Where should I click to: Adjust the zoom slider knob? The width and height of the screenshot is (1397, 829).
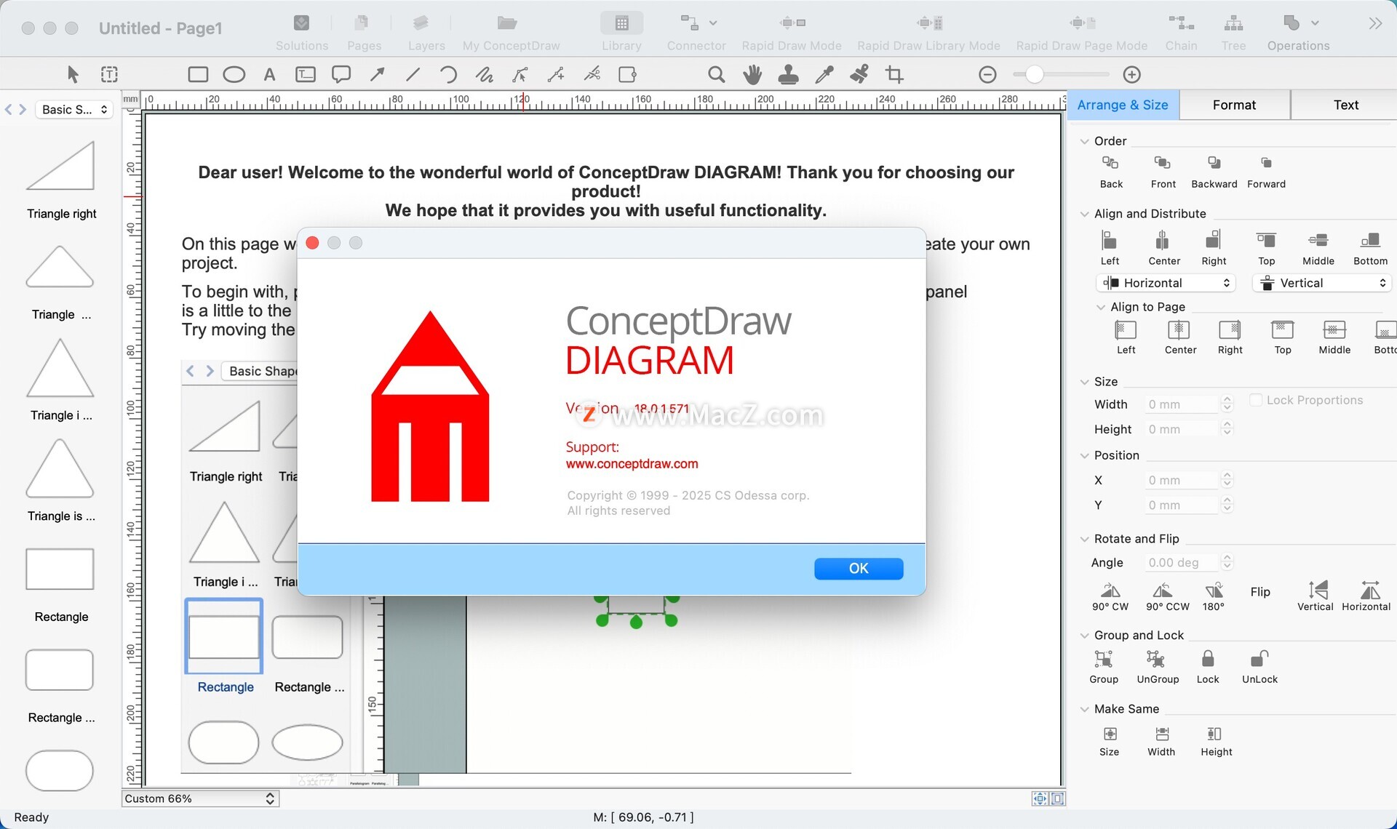(x=1034, y=74)
